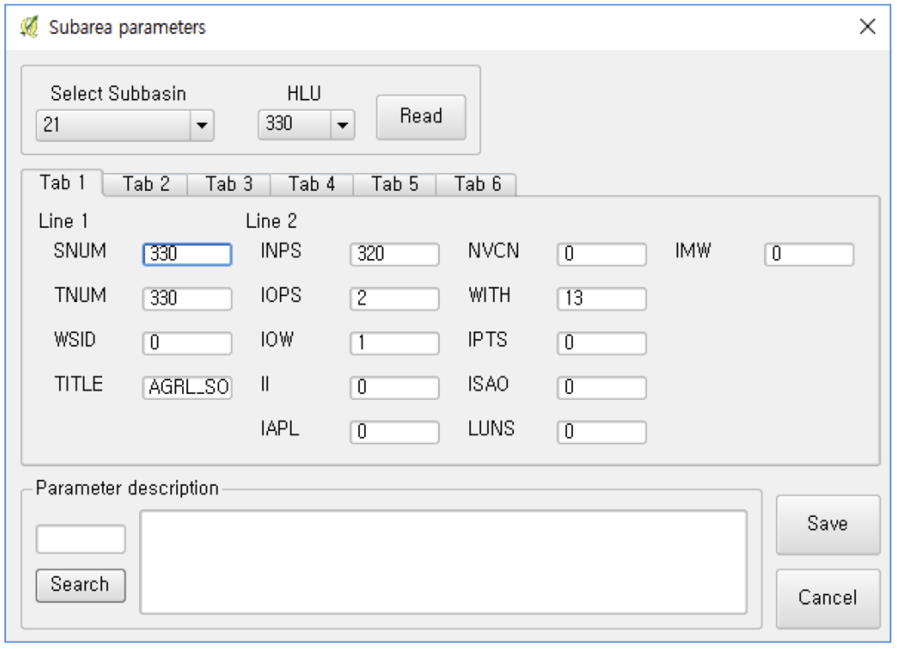Click the SNUM input field

coord(187,254)
